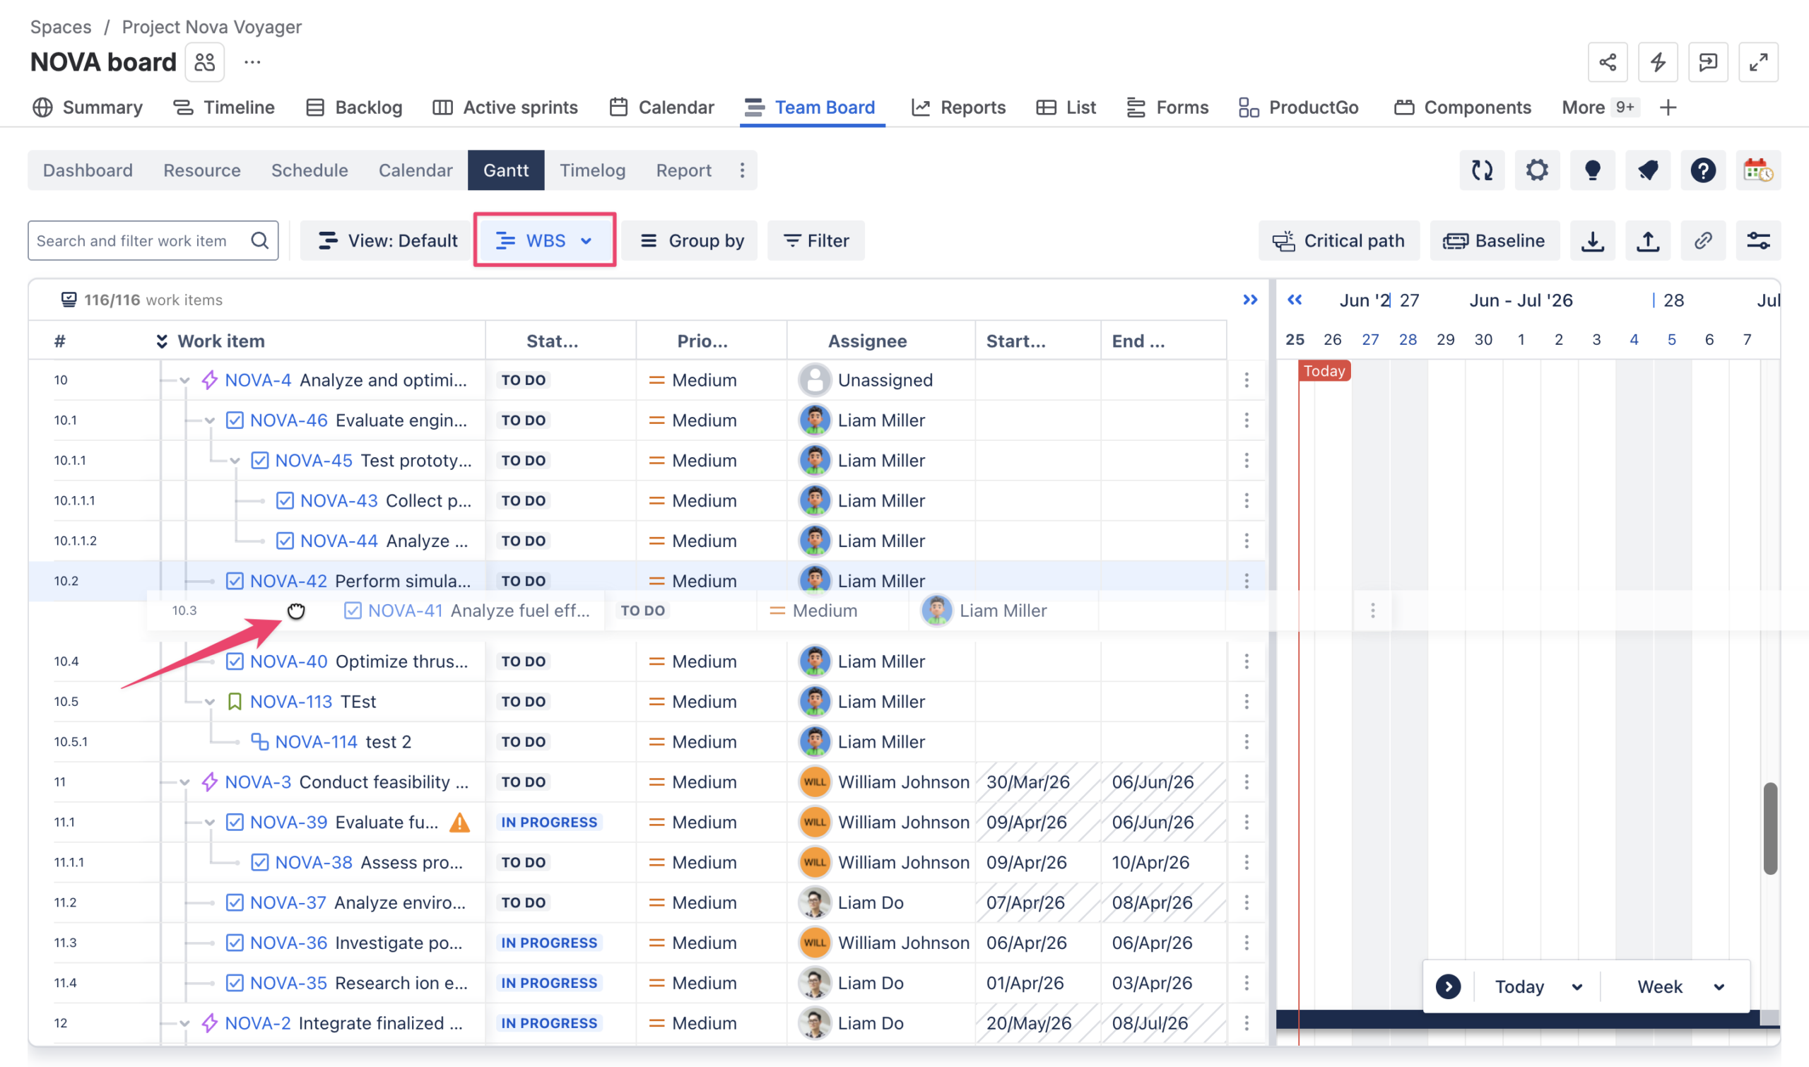Click the start date 30/Mar/26 of NOVA-3

point(1027,782)
